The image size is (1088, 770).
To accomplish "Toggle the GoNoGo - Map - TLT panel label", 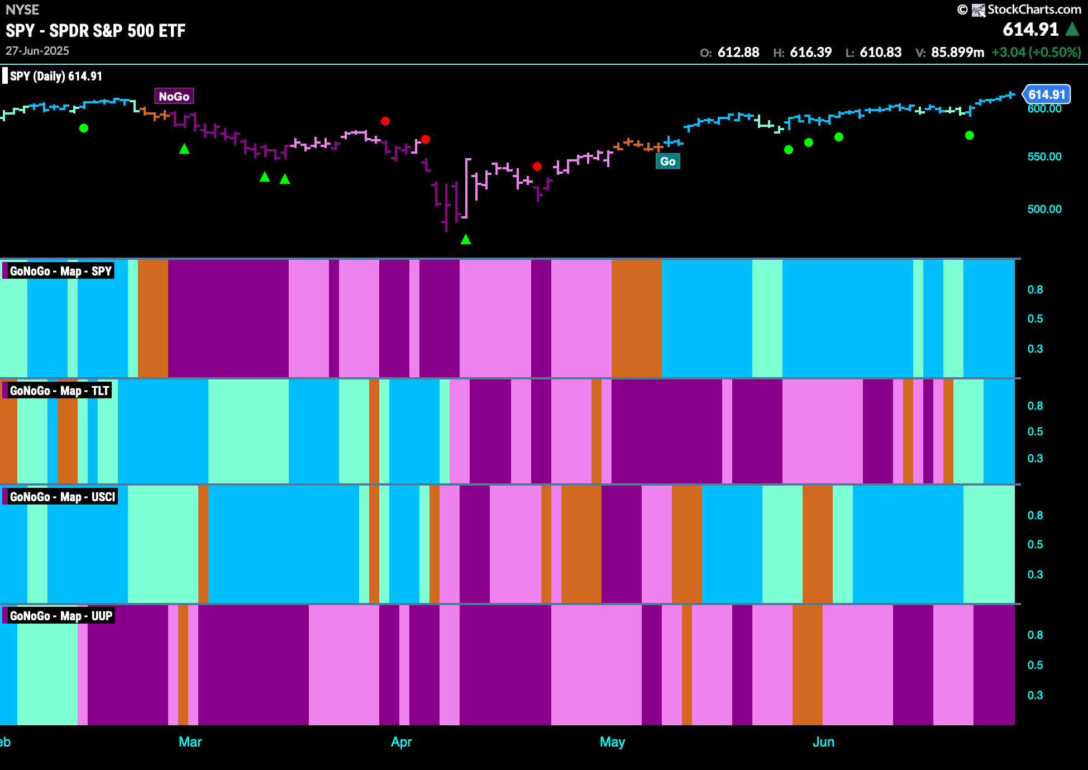I will tap(58, 391).
